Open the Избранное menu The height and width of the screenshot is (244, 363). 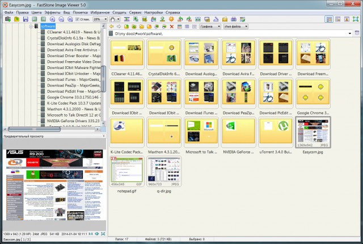pos(100,12)
